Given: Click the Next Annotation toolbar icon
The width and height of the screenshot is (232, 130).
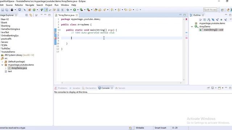Looking at the screenshot, I should [x=112, y=10].
